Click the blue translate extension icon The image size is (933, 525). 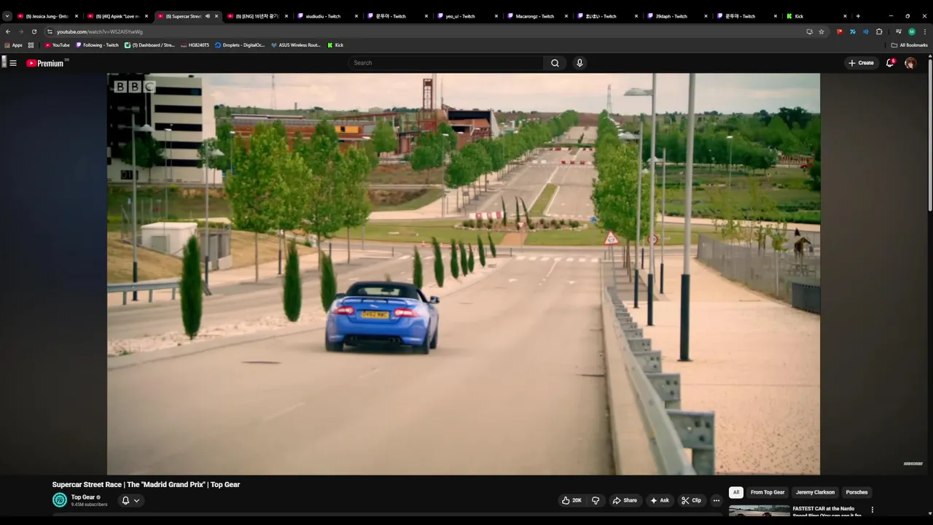click(x=853, y=31)
